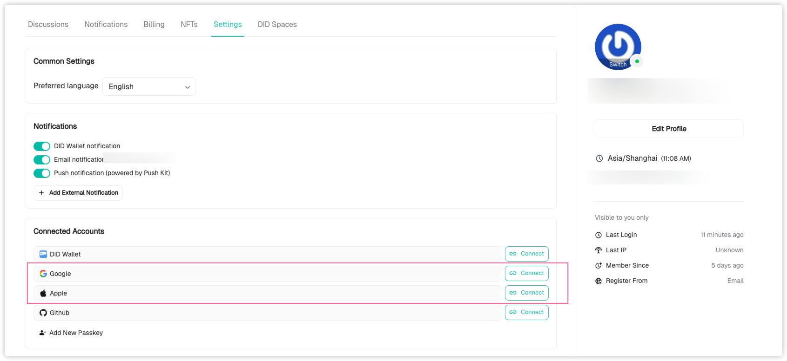Screen dimensions: 787x361
Task: Click the Apple logo icon
Action: [x=43, y=293]
